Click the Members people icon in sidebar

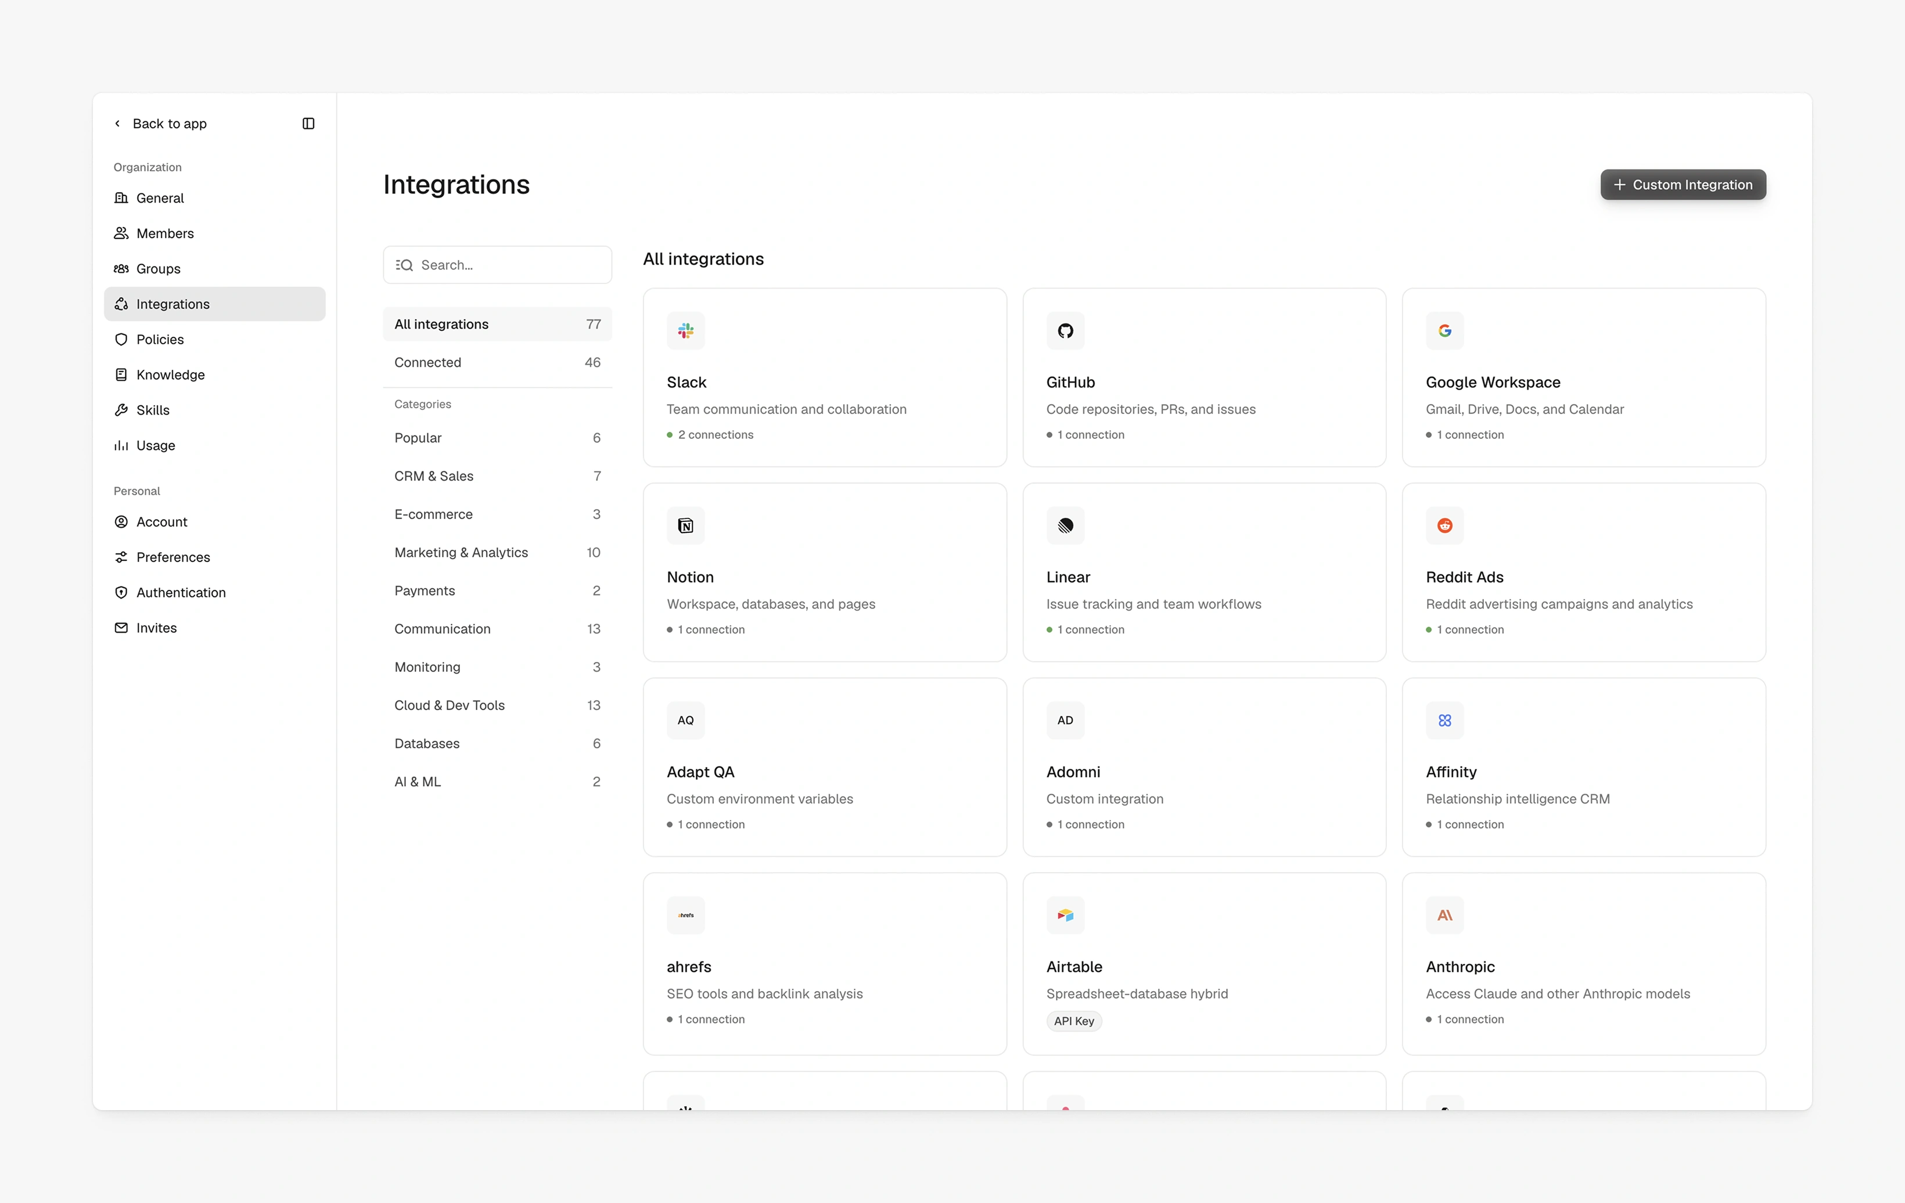[121, 233]
